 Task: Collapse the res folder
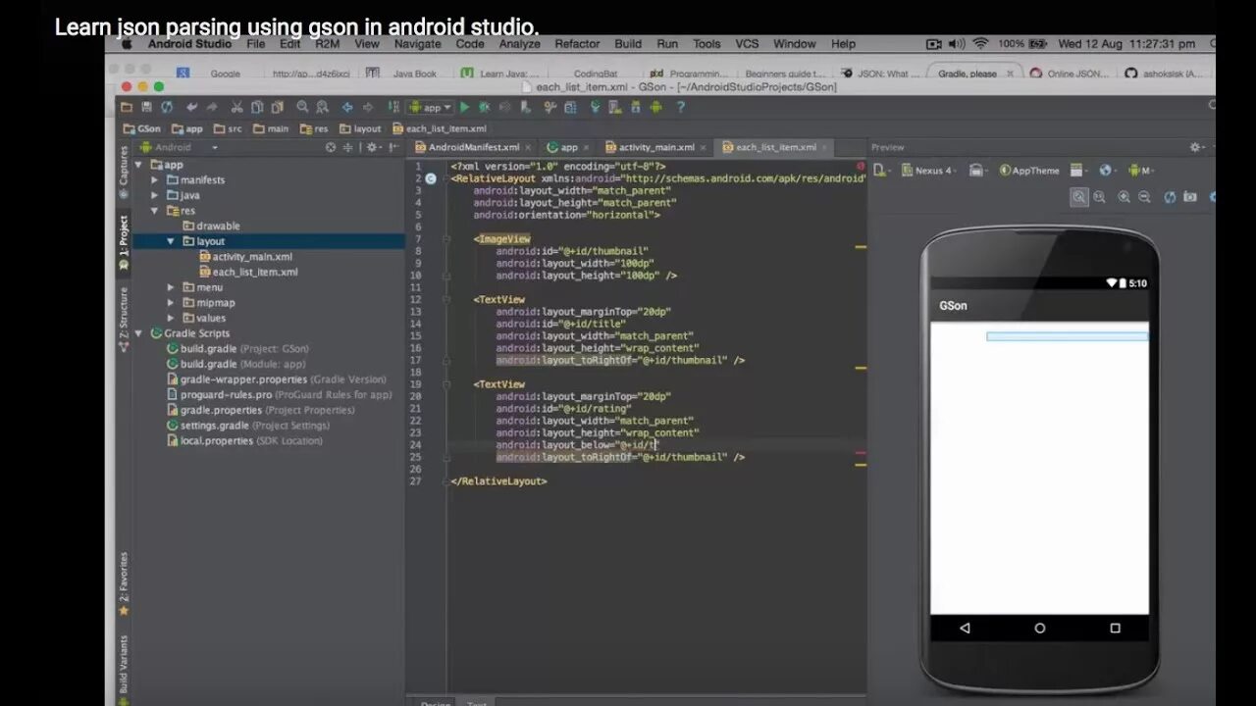154,211
